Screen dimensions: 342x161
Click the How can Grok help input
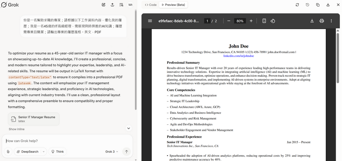pyautogui.click(x=67, y=141)
